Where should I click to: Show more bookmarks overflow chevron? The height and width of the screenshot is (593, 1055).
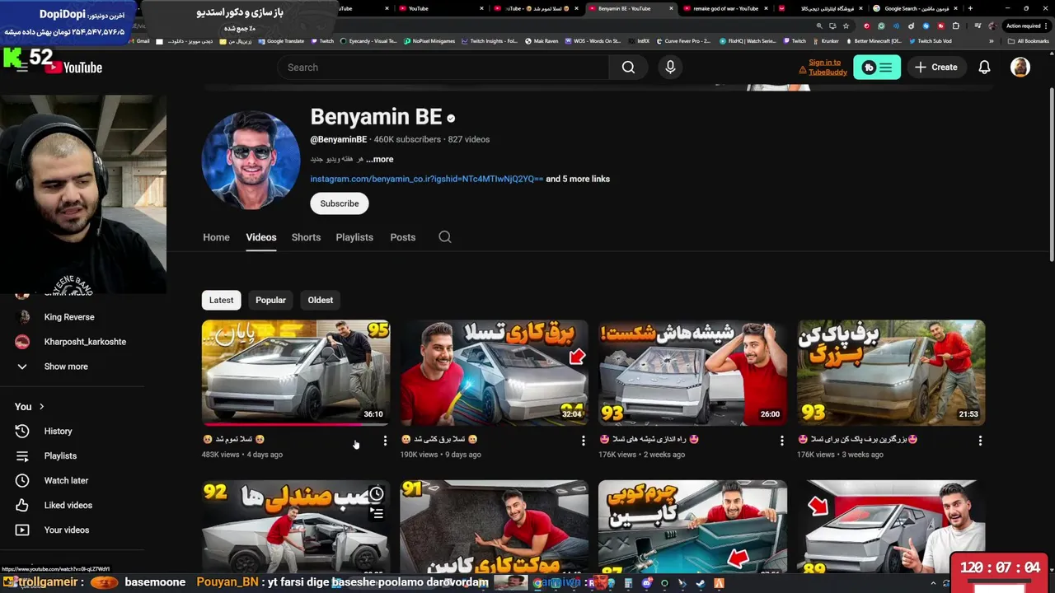coord(992,41)
